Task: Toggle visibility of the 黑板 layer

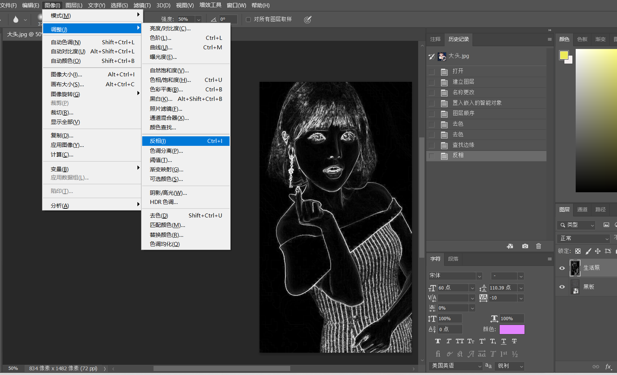Action: pyautogui.click(x=562, y=287)
